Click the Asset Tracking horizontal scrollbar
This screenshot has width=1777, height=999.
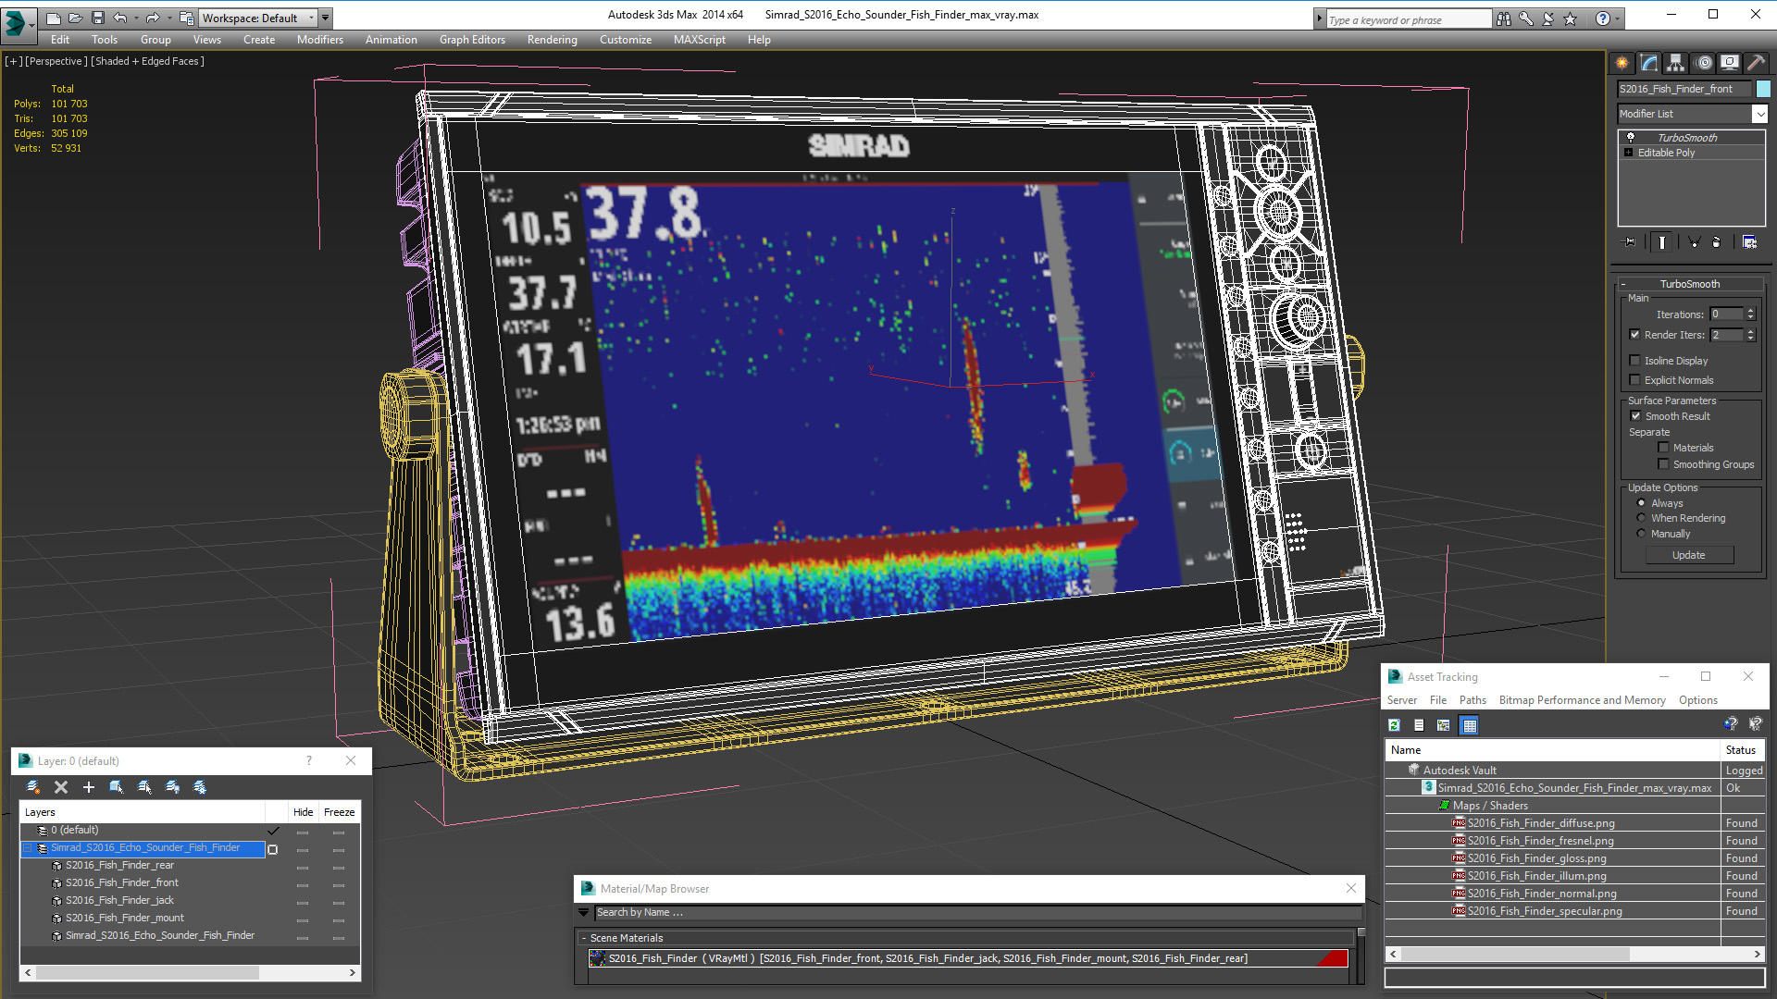(1574, 954)
